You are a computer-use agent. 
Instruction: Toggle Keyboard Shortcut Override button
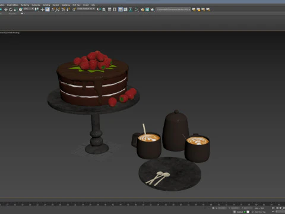[47, 10]
